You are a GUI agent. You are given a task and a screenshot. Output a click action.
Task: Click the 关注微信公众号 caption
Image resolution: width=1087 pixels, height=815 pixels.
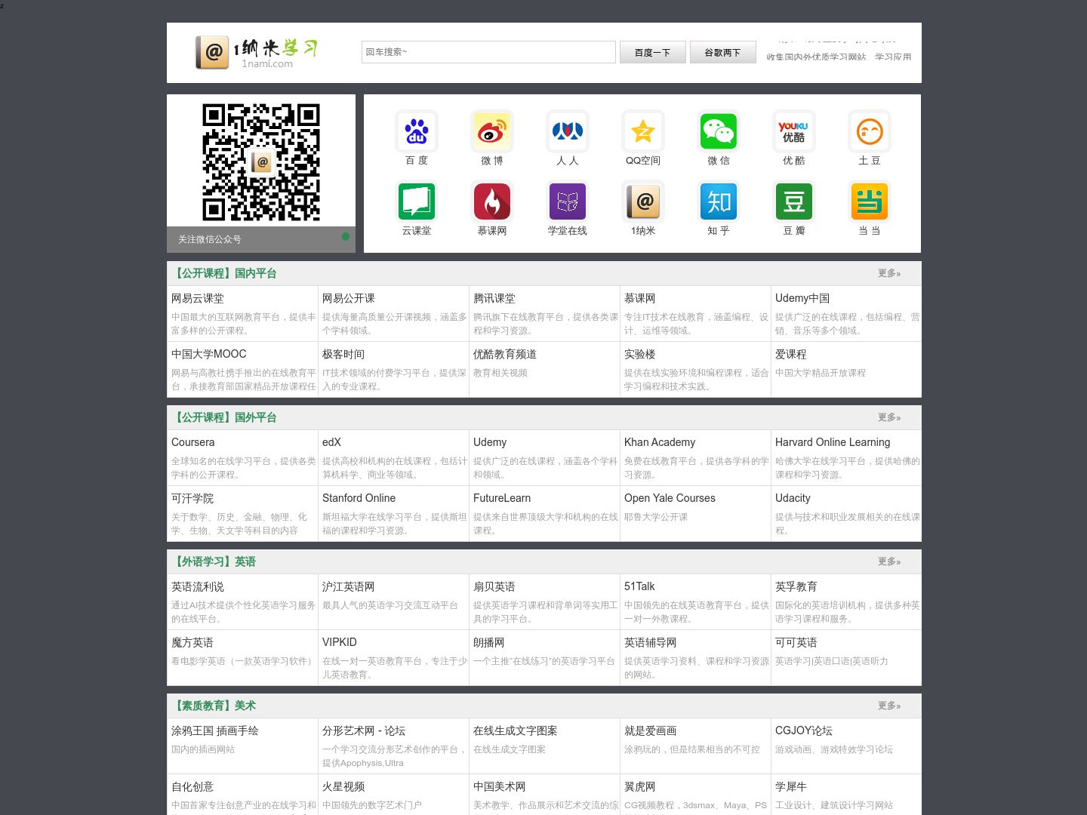click(210, 239)
